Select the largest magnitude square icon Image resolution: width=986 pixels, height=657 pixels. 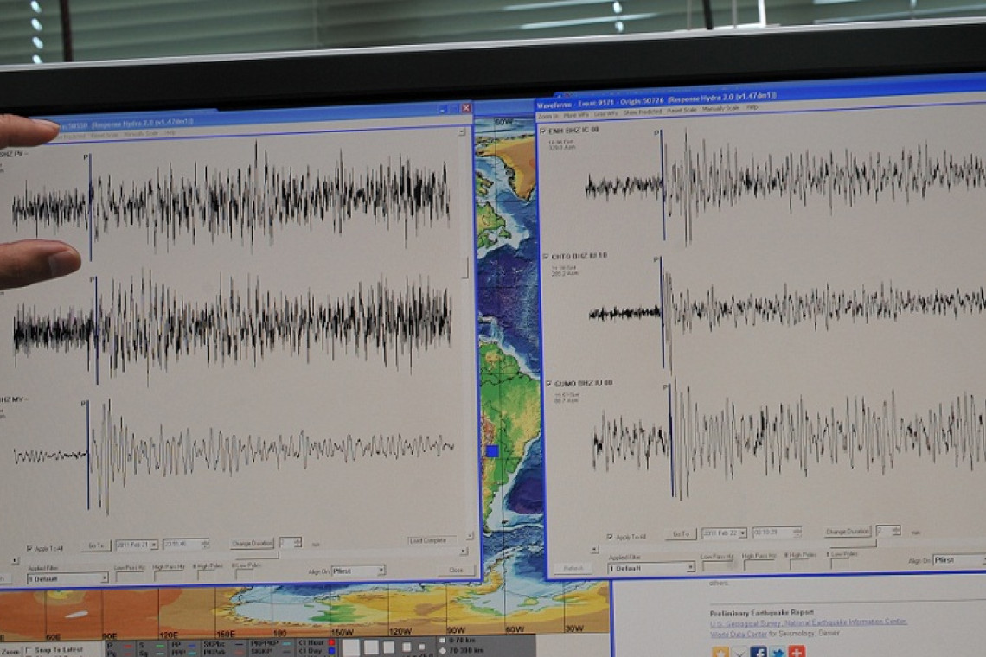351,647
